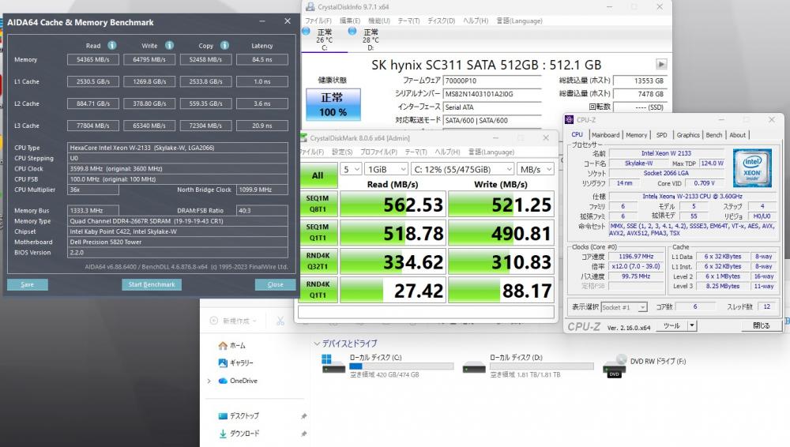Viewport: 790px width, 447px height.
Task: Switch to About tab in CPU-Z
Action: click(738, 135)
